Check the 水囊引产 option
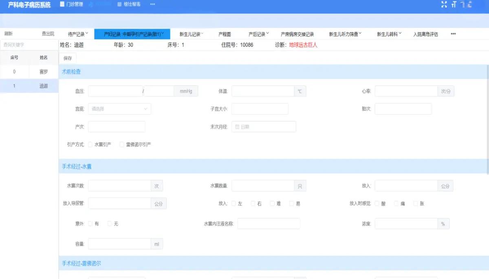 click(x=90, y=144)
